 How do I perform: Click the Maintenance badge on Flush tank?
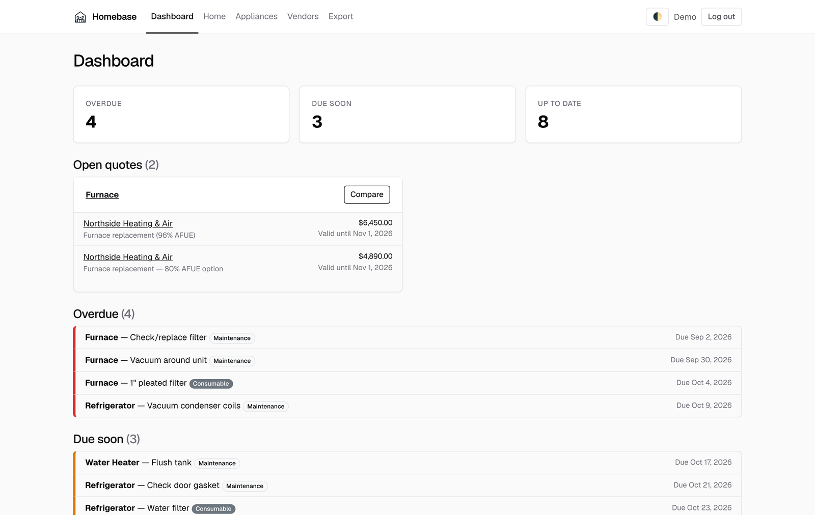(217, 463)
